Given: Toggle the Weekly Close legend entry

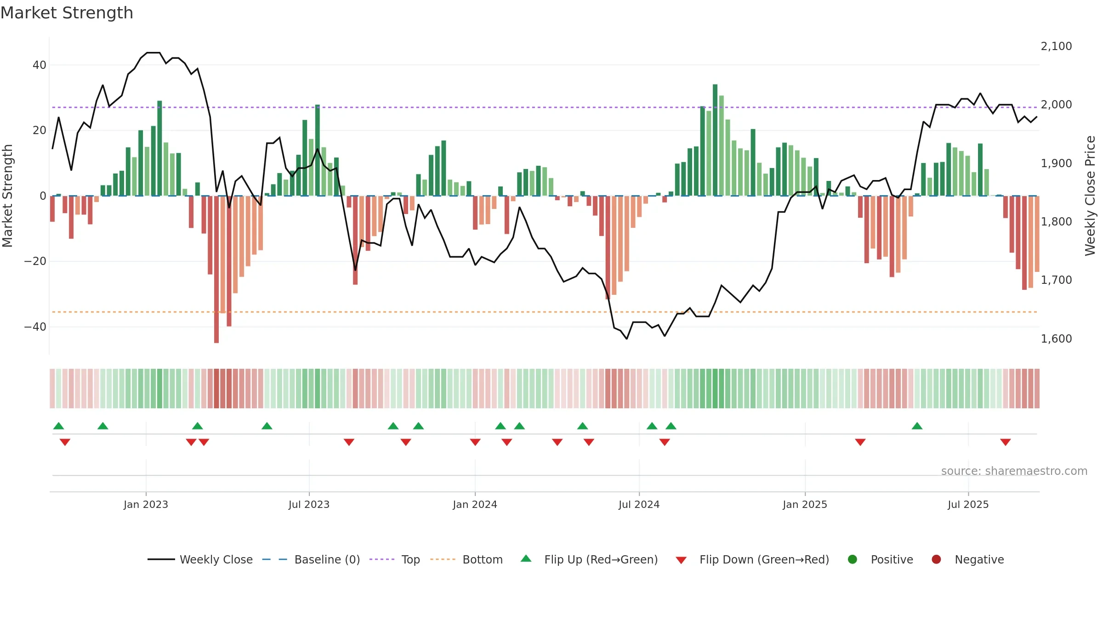Looking at the screenshot, I should click(x=200, y=559).
